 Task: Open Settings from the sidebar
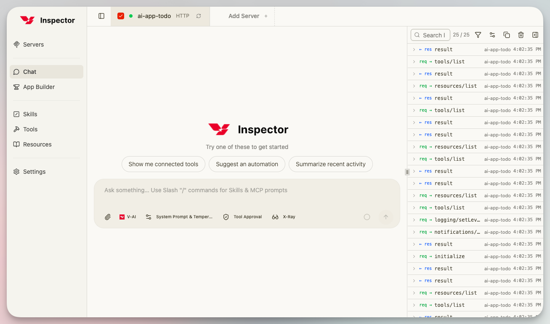tap(46, 172)
